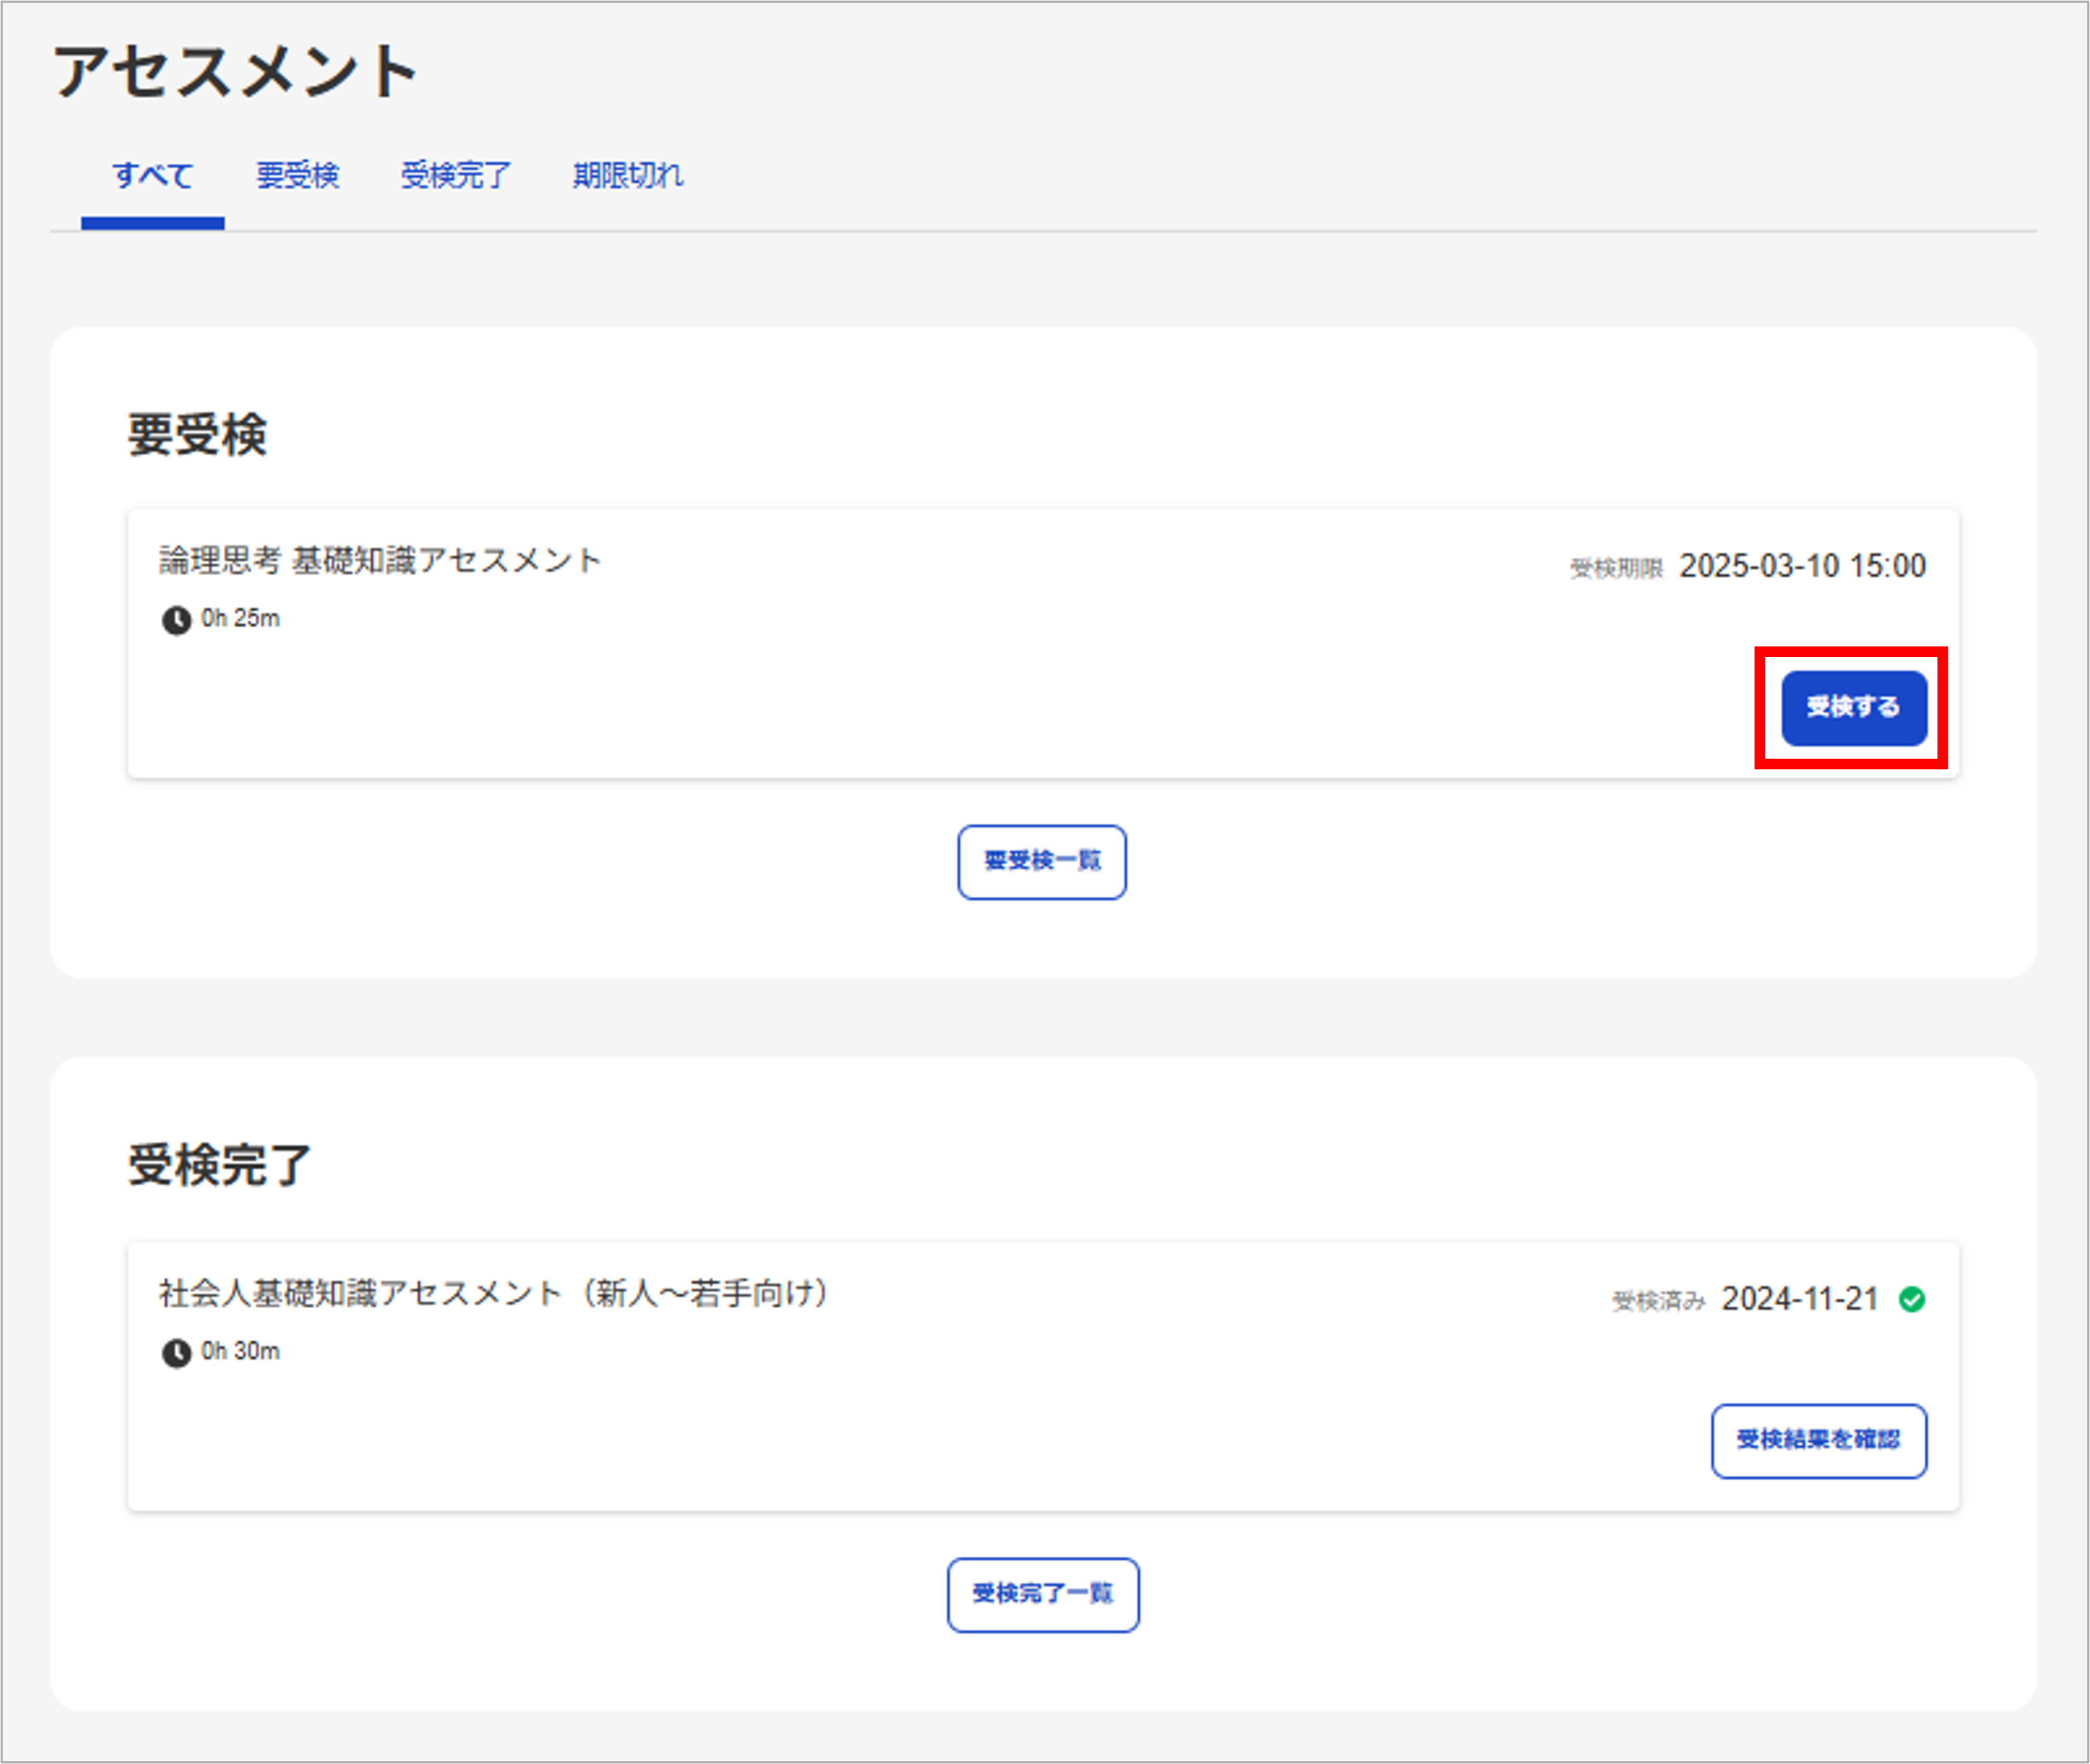Click the 受検完了 section heading
This screenshot has width=2090, height=1764.
[219, 1166]
